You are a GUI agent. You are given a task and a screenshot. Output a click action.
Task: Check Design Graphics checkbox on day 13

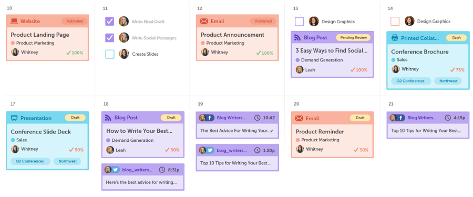299,22
